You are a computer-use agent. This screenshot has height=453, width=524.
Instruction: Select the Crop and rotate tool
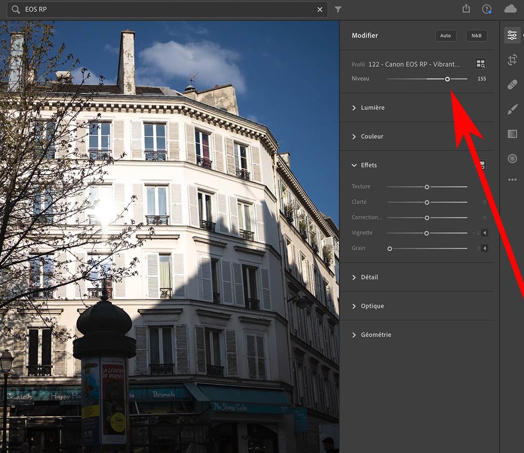[x=512, y=60]
